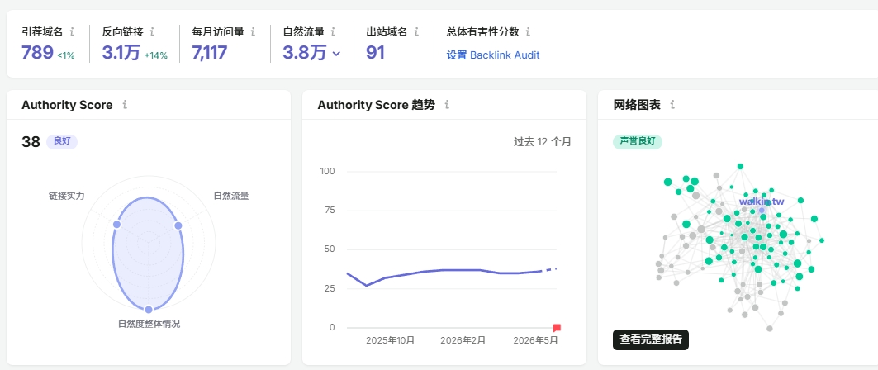Viewport: 878px width, 370px height.
Task: Open the 3.1万 backlinks value
Action: [x=121, y=53]
